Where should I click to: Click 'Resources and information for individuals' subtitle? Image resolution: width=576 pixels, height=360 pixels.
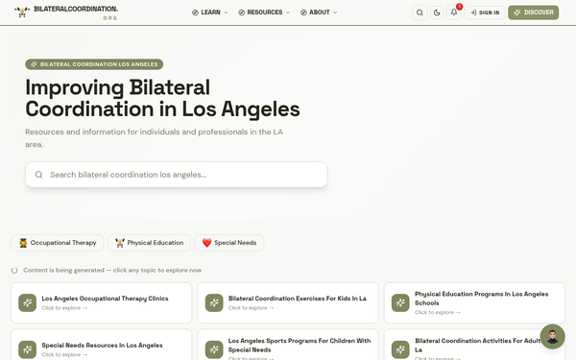[x=154, y=138]
